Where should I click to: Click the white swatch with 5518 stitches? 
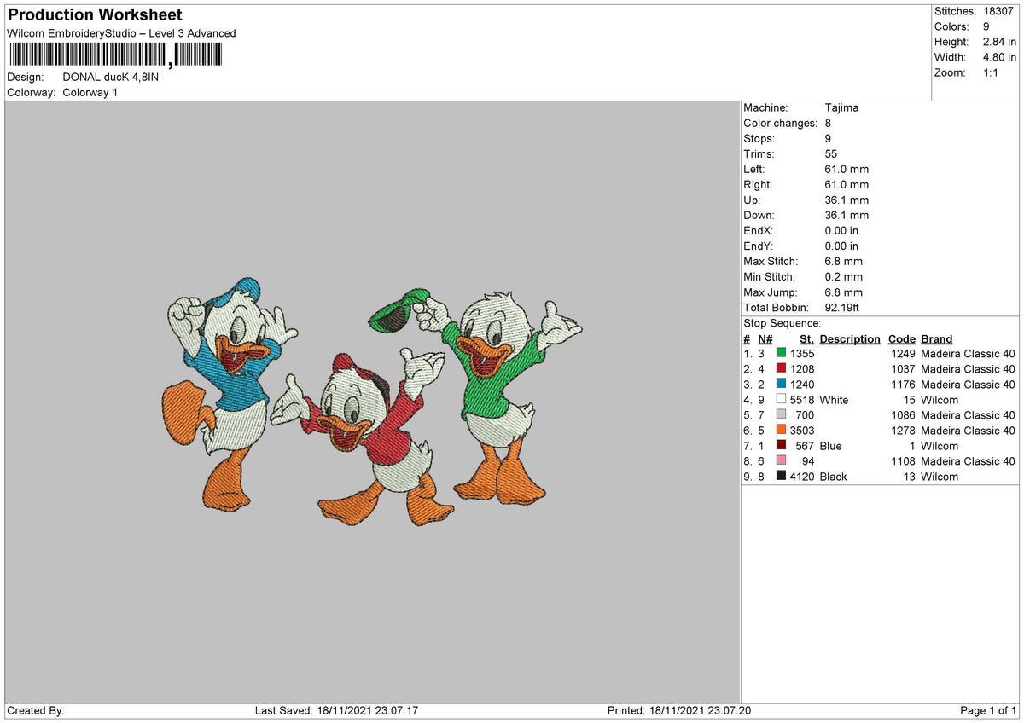(x=781, y=399)
